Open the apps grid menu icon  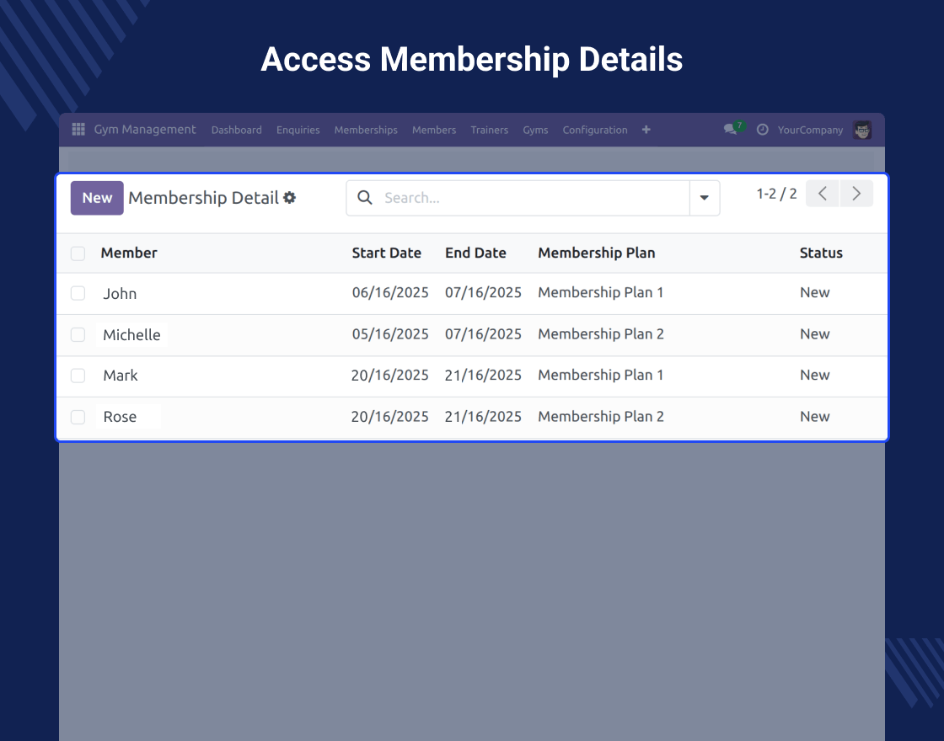[78, 130]
